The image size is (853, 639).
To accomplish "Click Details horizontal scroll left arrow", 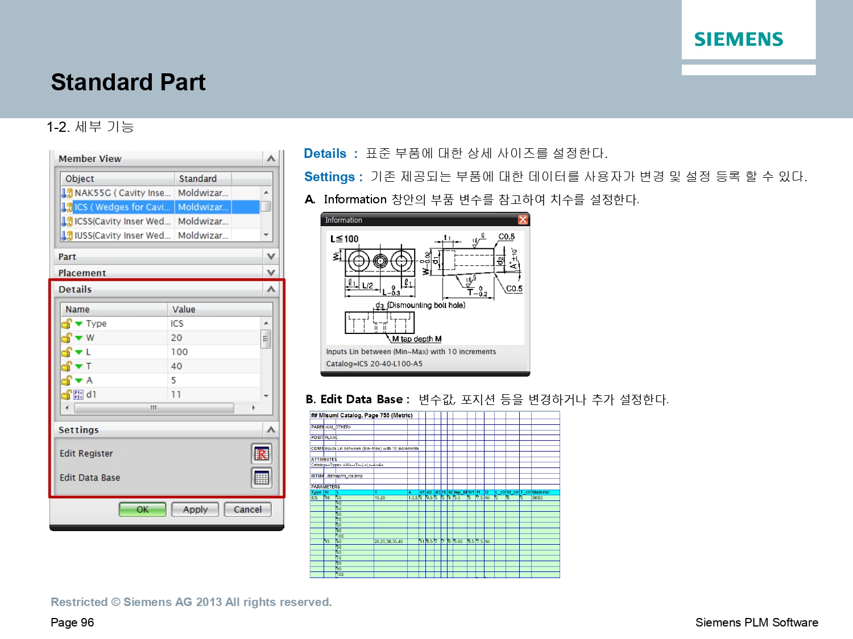I will 67,408.
